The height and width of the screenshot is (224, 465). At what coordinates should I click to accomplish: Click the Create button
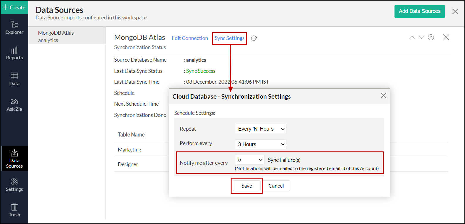[x=14, y=7]
